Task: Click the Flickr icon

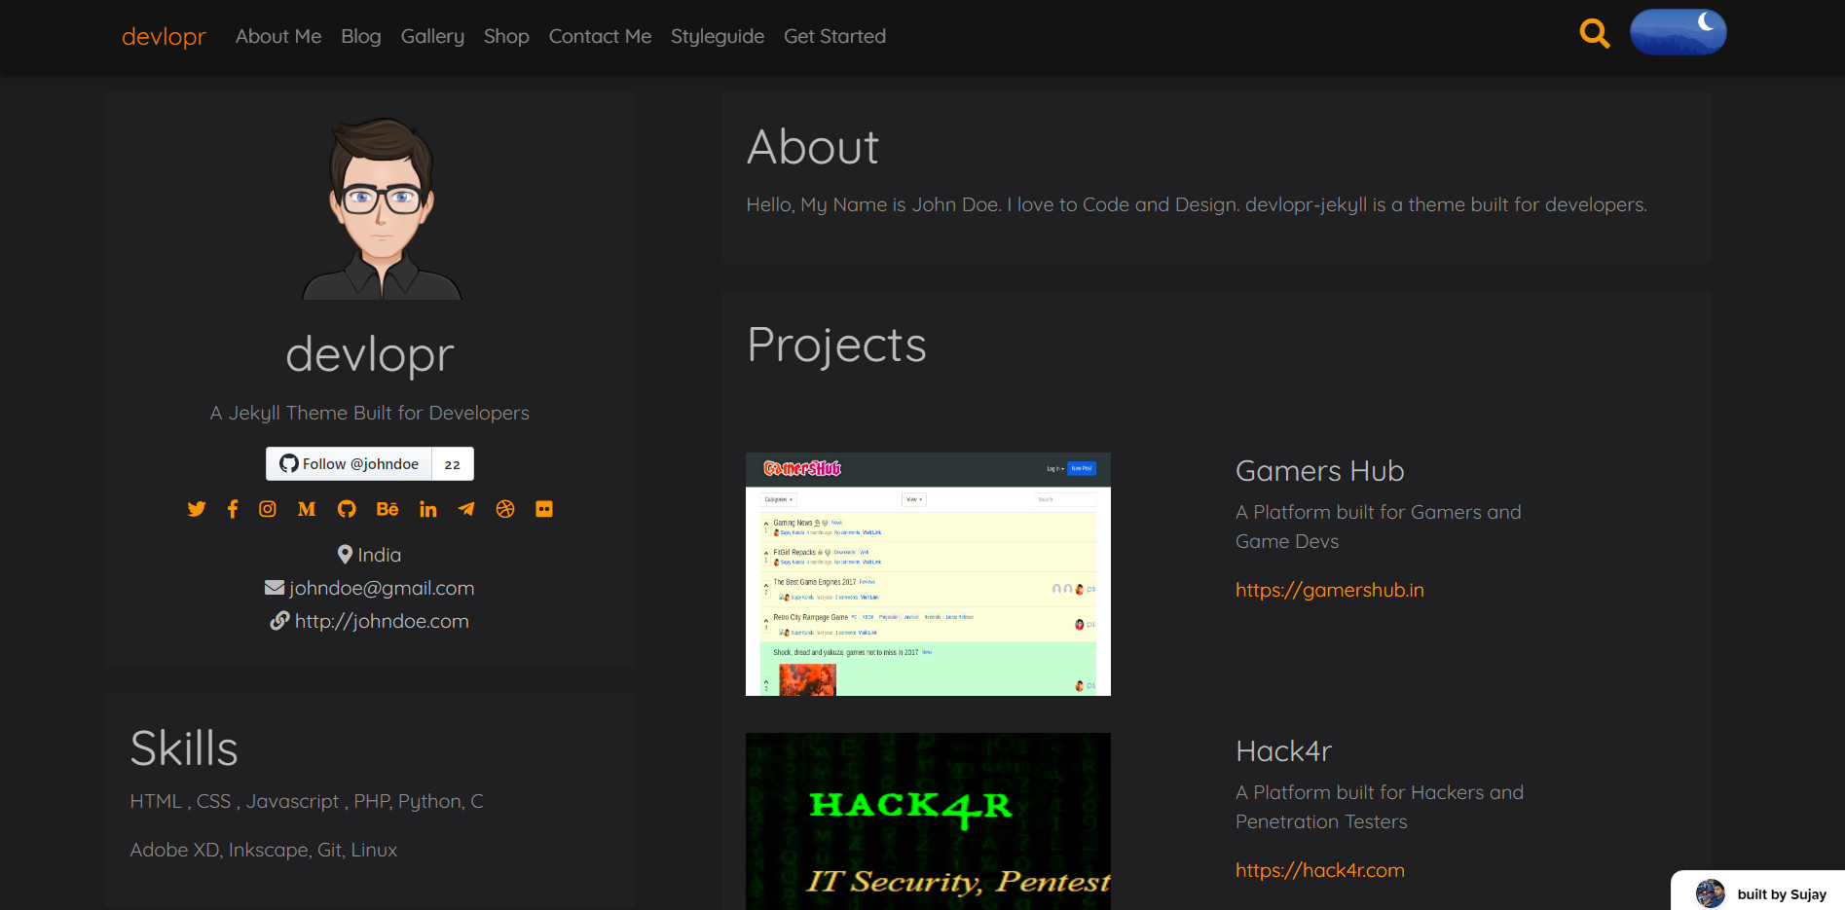Action: 543,508
